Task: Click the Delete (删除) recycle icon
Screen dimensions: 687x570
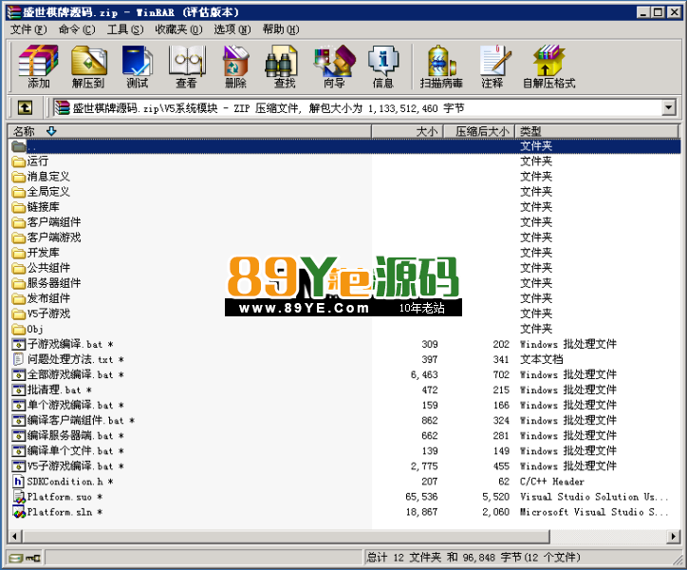Action: (x=235, y=66)
